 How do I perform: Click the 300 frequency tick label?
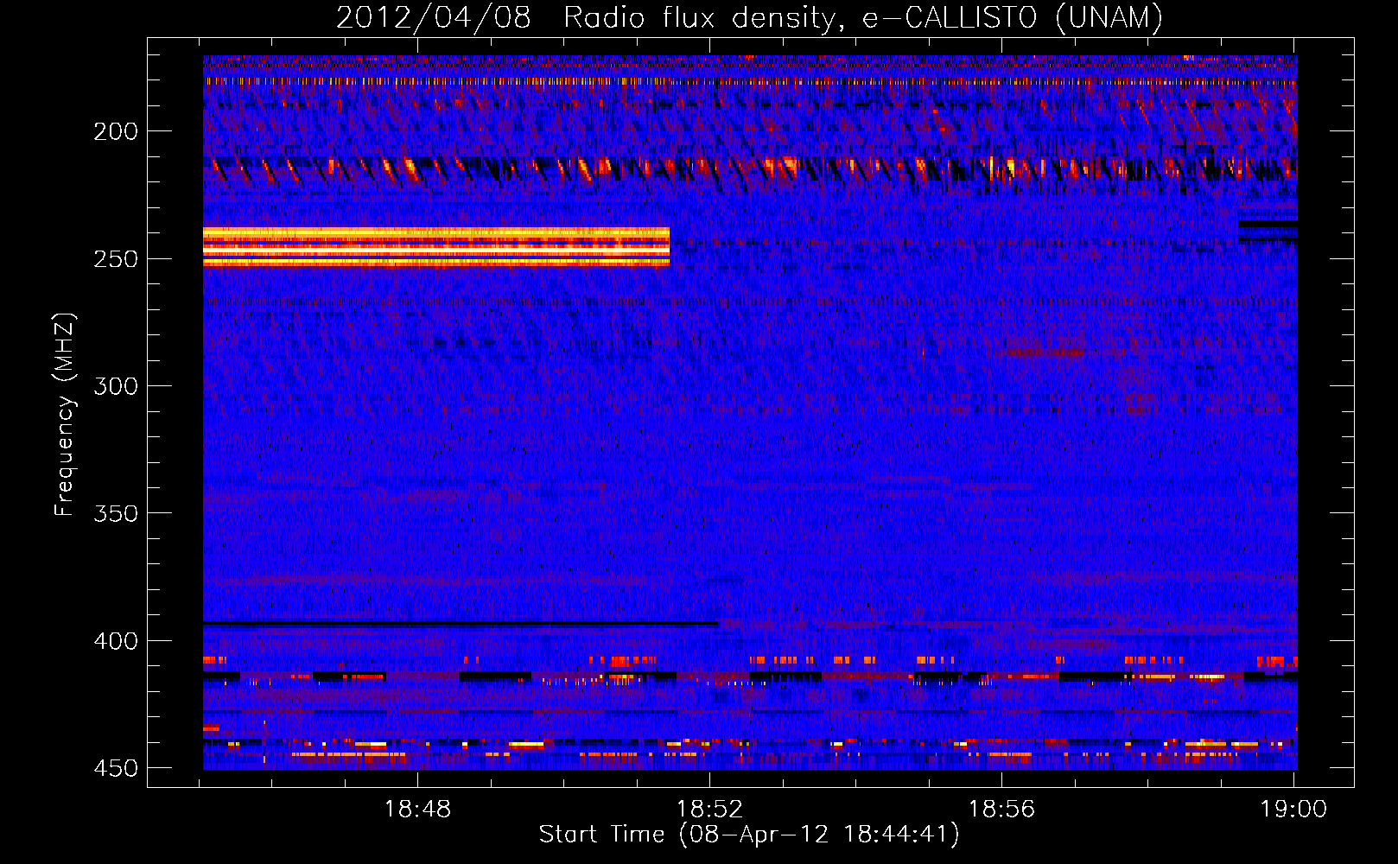pyautogui.click(x=116, y=386)
